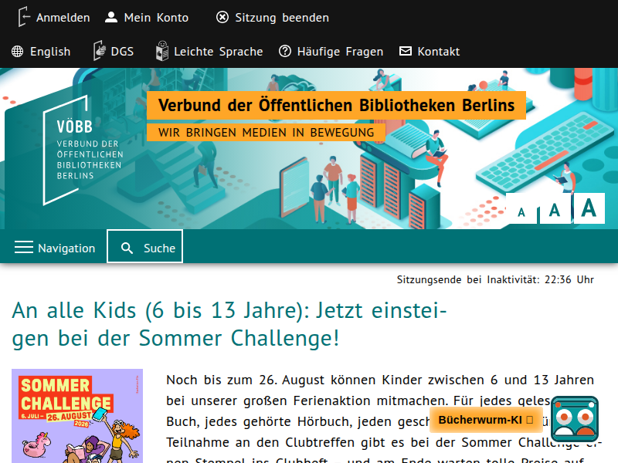Open Mein Konto person icon
Viewport: 618px width, 463px height.
coord(111,17)
